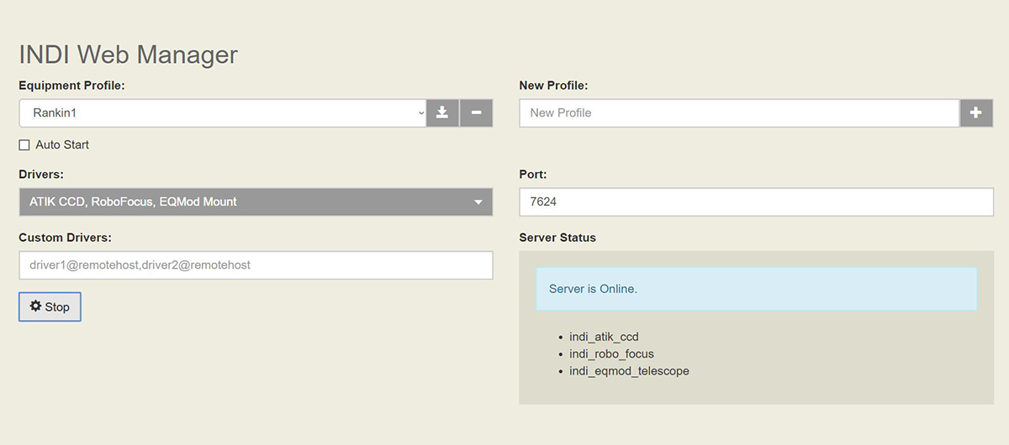Viewport: 1009px width, 445px height.
Task: Delete the selected profile using the minus icon
Action: pos(476,113)
